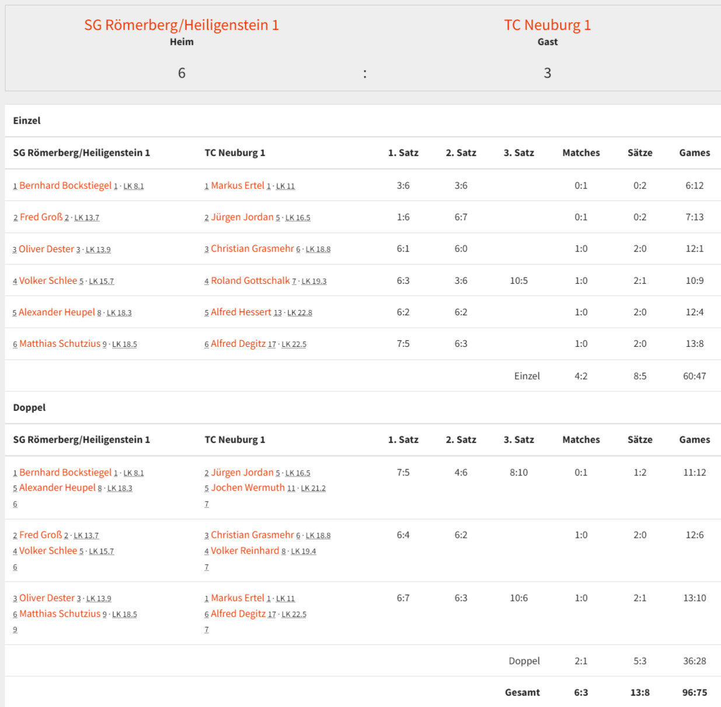Click the third-set score 8:10
Screen dimensions: 721x707
519,472
